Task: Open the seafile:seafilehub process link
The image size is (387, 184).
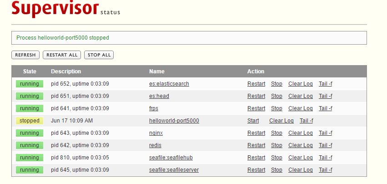Action: point(171,158)
